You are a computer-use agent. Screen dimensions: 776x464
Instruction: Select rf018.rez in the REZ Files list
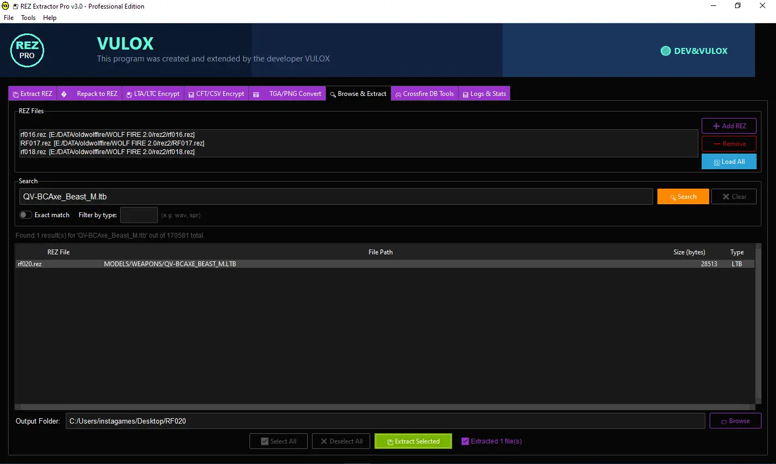pyautogui.click(x=358, y=152)
